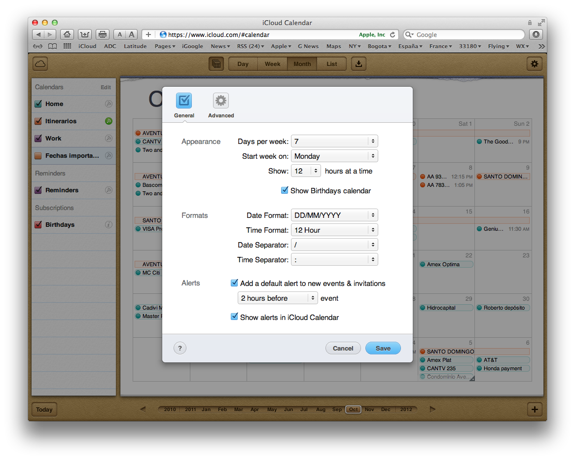Viewport: 575px width, 460px height.
Task: Click the mini calendar grid toolbar icon
Action: coord(216,64)
